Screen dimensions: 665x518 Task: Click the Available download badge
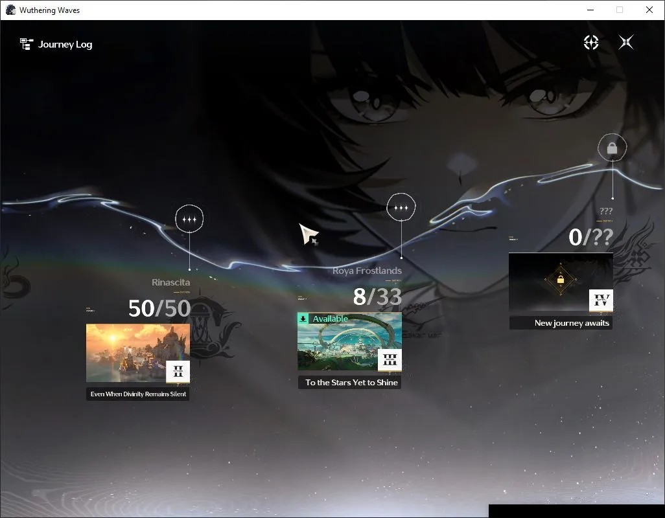click(x=323, y=319)
